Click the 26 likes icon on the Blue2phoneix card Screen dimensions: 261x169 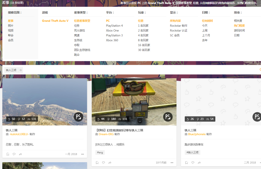(188, 119)
